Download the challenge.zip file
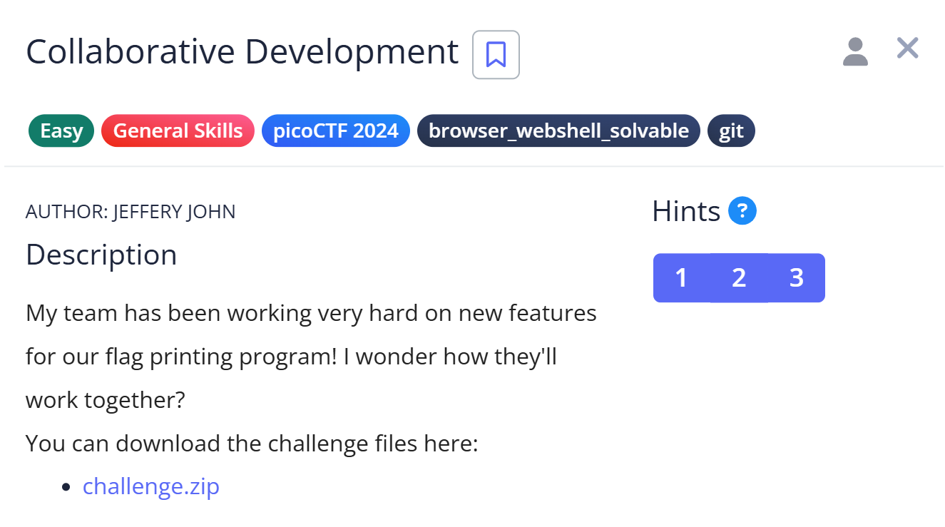 pos(151,486)
